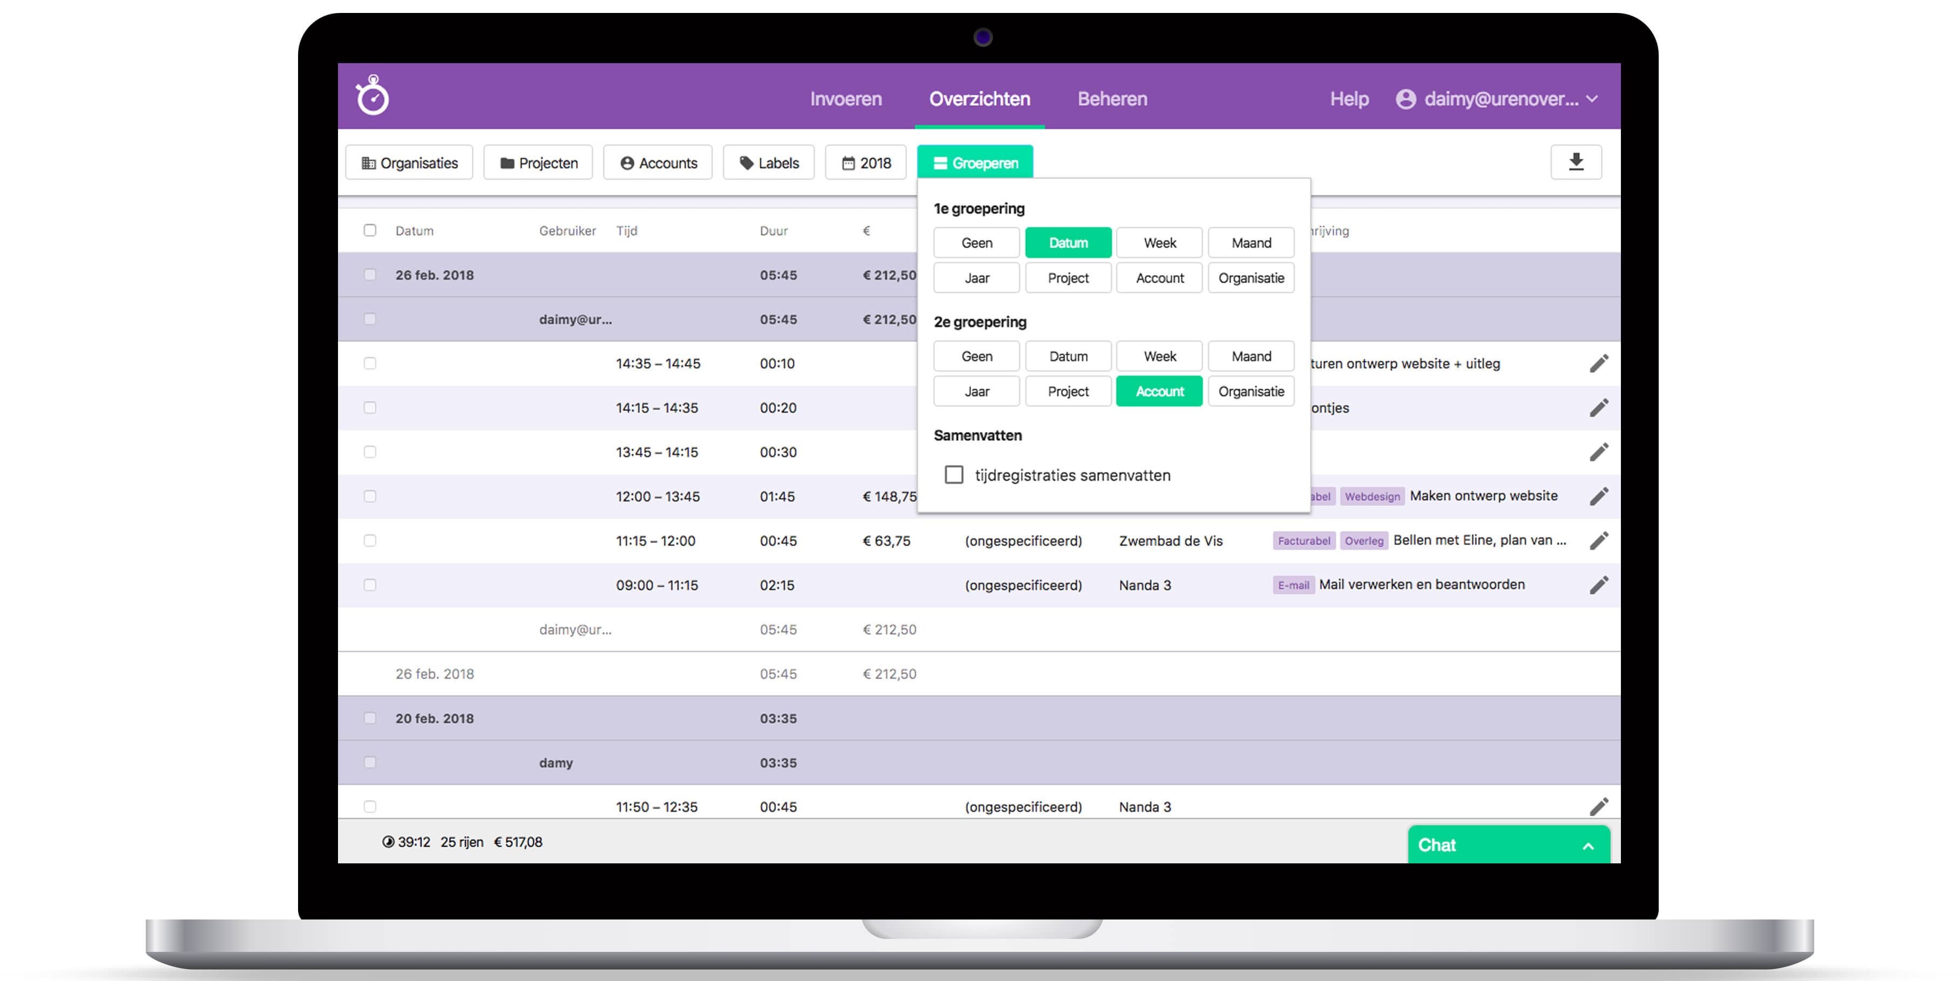Edit the Mail verwerken entry pencil
Screen dimensions: 1960x981
pos(1599,585)
